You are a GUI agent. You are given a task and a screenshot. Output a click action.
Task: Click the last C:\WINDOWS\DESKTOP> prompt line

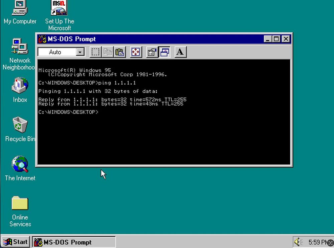(x=68, y=112)
